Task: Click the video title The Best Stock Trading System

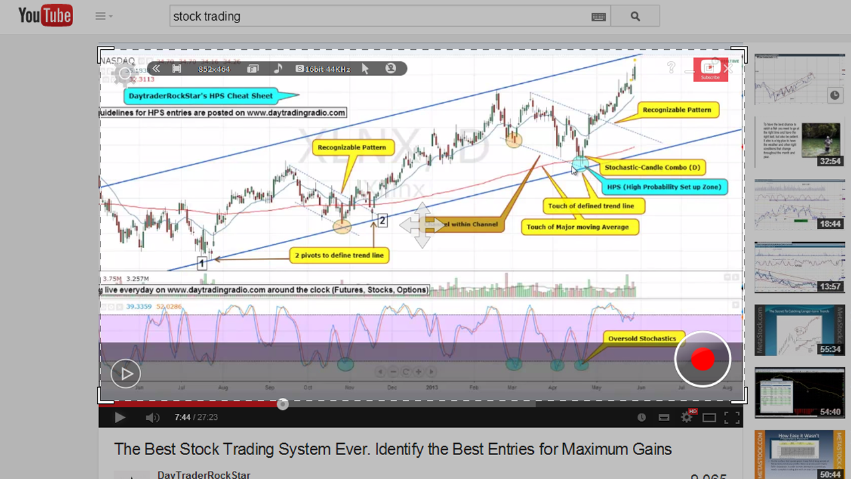Action: point(392,449)
